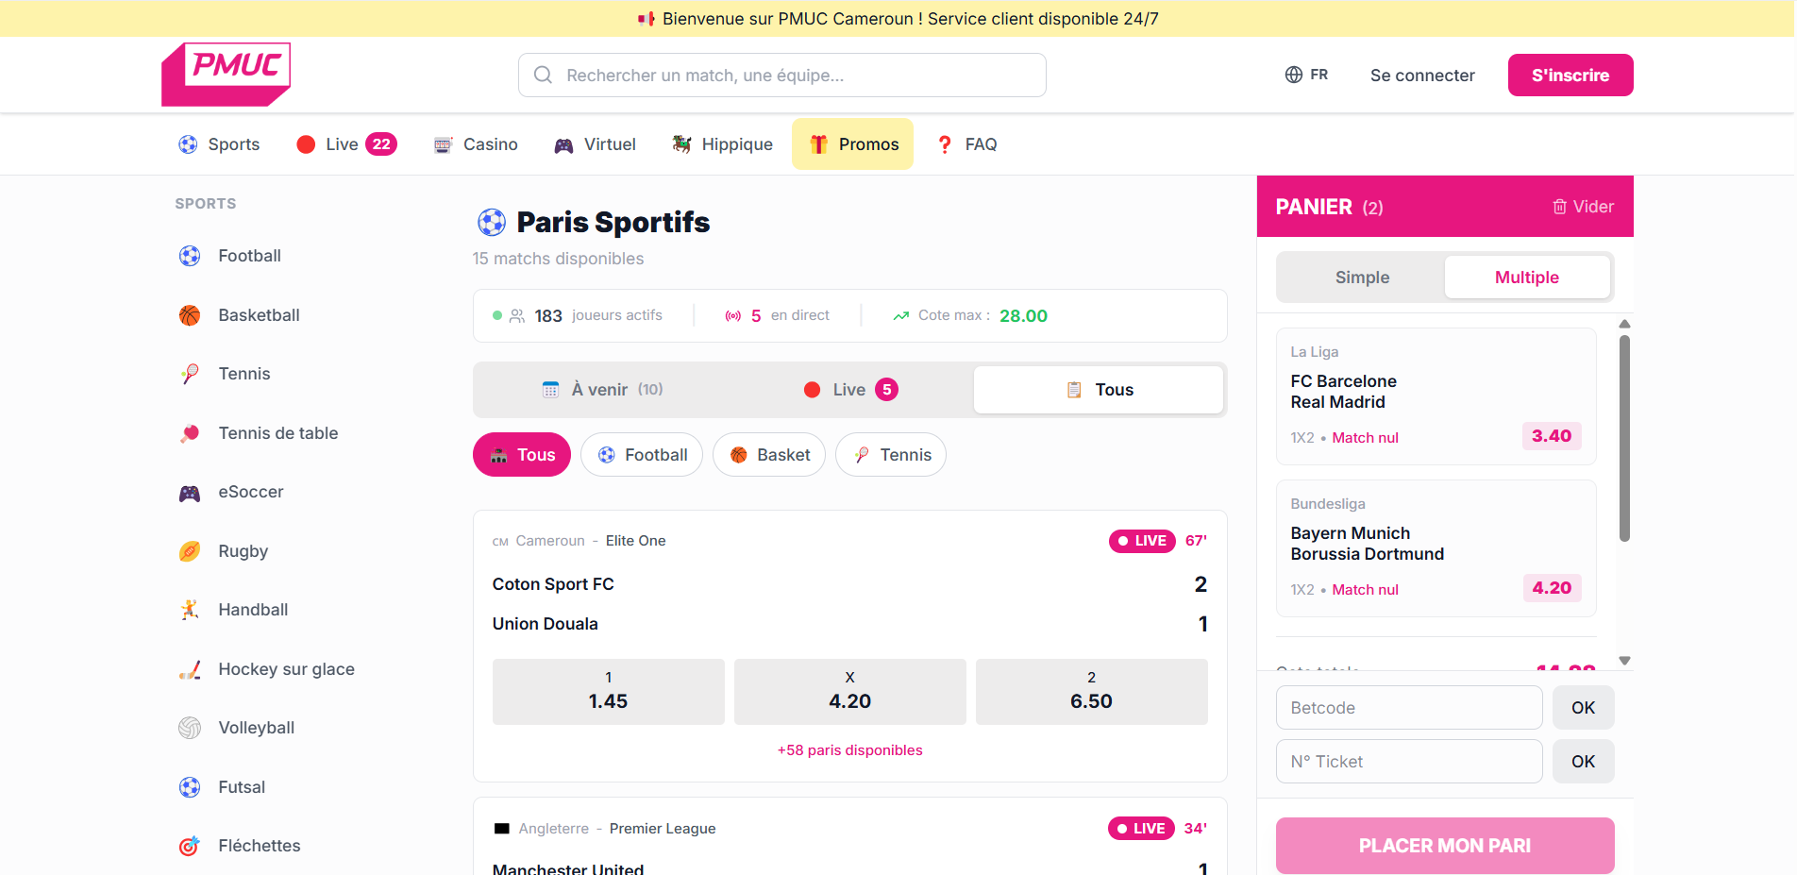This screenshot has width=1797, height=875.
Task: Click the globe language icon
Action: [1293, 75]
